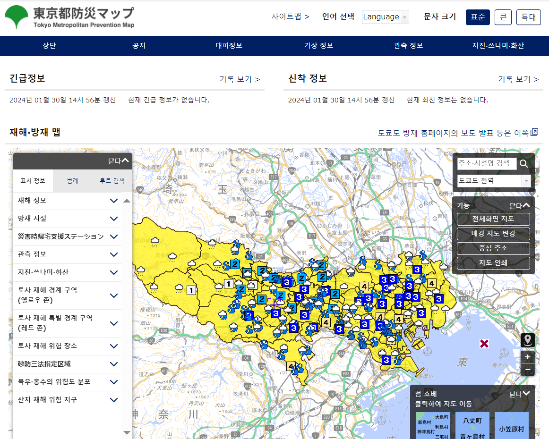Open the 기상 정보 menu
This screenshot has height=439, width=549.
[318, 46]
